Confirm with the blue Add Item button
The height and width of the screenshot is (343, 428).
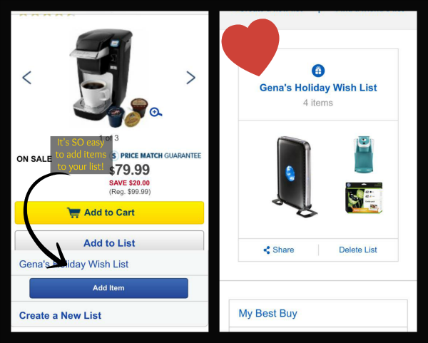pyautogui.click(x=108, y=288)
